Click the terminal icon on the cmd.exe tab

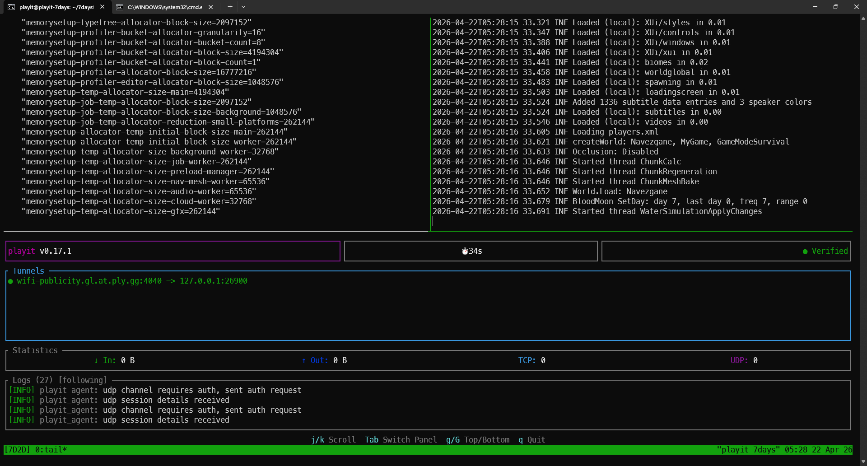pos(120,7)
